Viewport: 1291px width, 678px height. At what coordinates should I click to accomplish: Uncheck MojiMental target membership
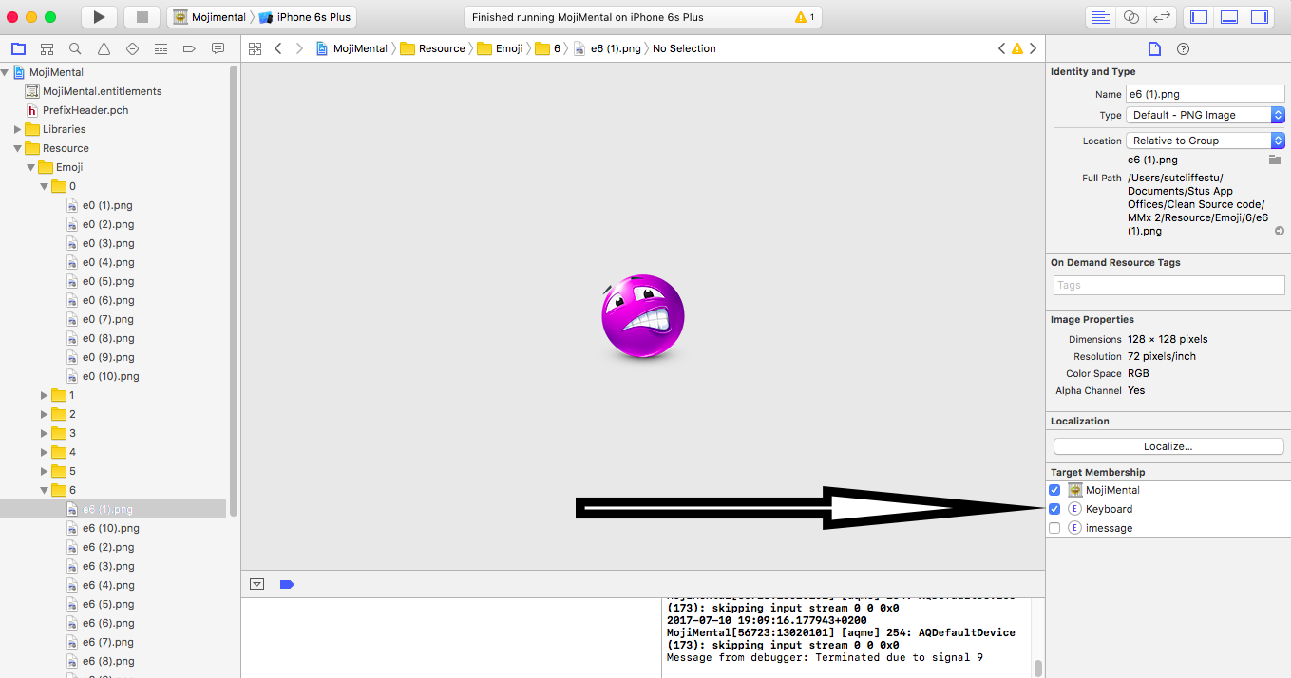(x=1054, y=490)
